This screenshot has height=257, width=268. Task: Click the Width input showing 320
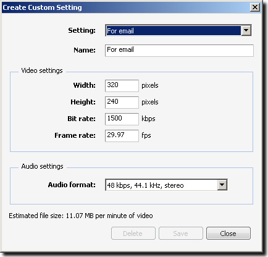(x=122, y=86)
